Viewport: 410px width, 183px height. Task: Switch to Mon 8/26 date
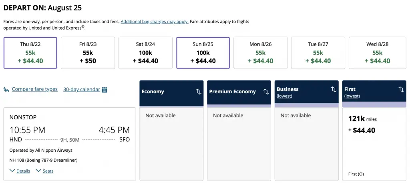click(x=261, y=52)
